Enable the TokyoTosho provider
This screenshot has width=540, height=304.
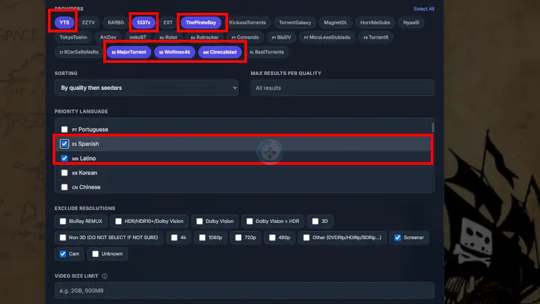point(74,37)
